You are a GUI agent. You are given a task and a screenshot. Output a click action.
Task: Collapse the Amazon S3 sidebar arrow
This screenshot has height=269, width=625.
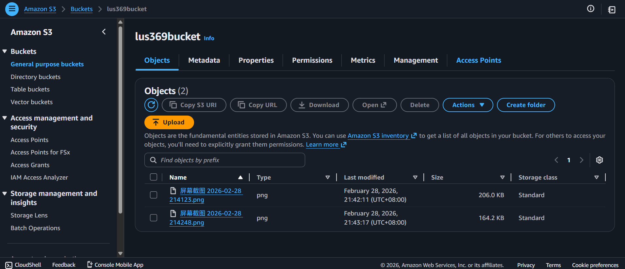[104, 32]
